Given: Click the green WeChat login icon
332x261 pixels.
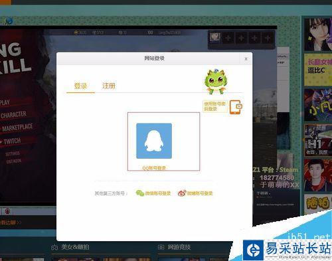Looking at the screenshot, I should click(x=140, y=193).
